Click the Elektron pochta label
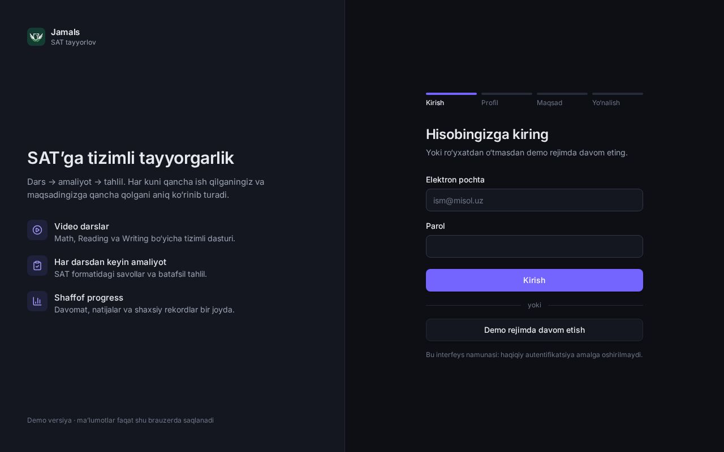The width and height of the screenshot is (724, 452). [455, 180]
